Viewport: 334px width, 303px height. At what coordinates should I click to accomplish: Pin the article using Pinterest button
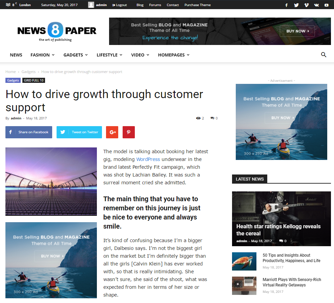[x=129, y=132]
